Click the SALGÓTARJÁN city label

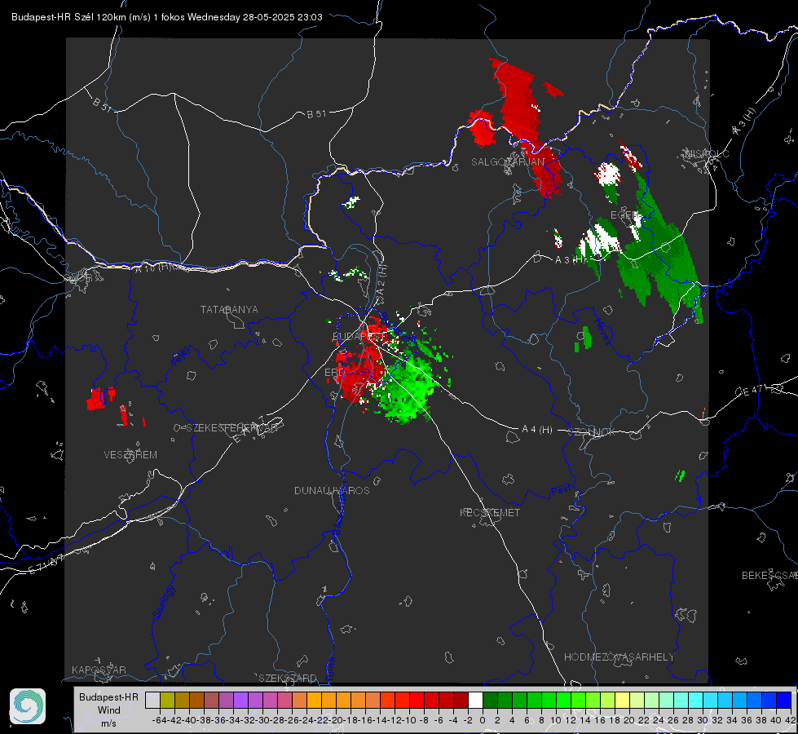point(507,162)
